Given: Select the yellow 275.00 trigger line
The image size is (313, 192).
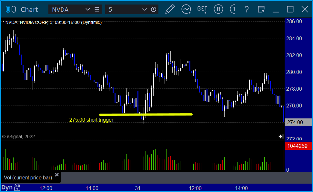Looking at the screenshot, I should (146, 115).
